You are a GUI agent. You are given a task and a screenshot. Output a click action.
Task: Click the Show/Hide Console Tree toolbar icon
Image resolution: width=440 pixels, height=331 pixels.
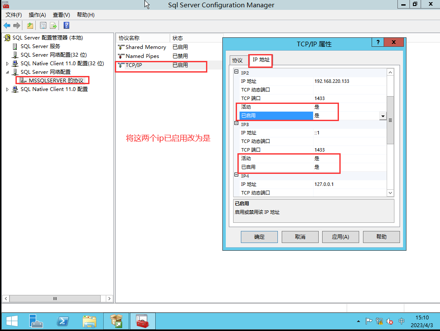pyautogui.click(x=43, y=25)
